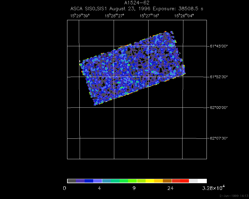Pick the brown colorbar swatch
Image resolution: width=249 pixels, height=199 pixels.
click(167, 181)
